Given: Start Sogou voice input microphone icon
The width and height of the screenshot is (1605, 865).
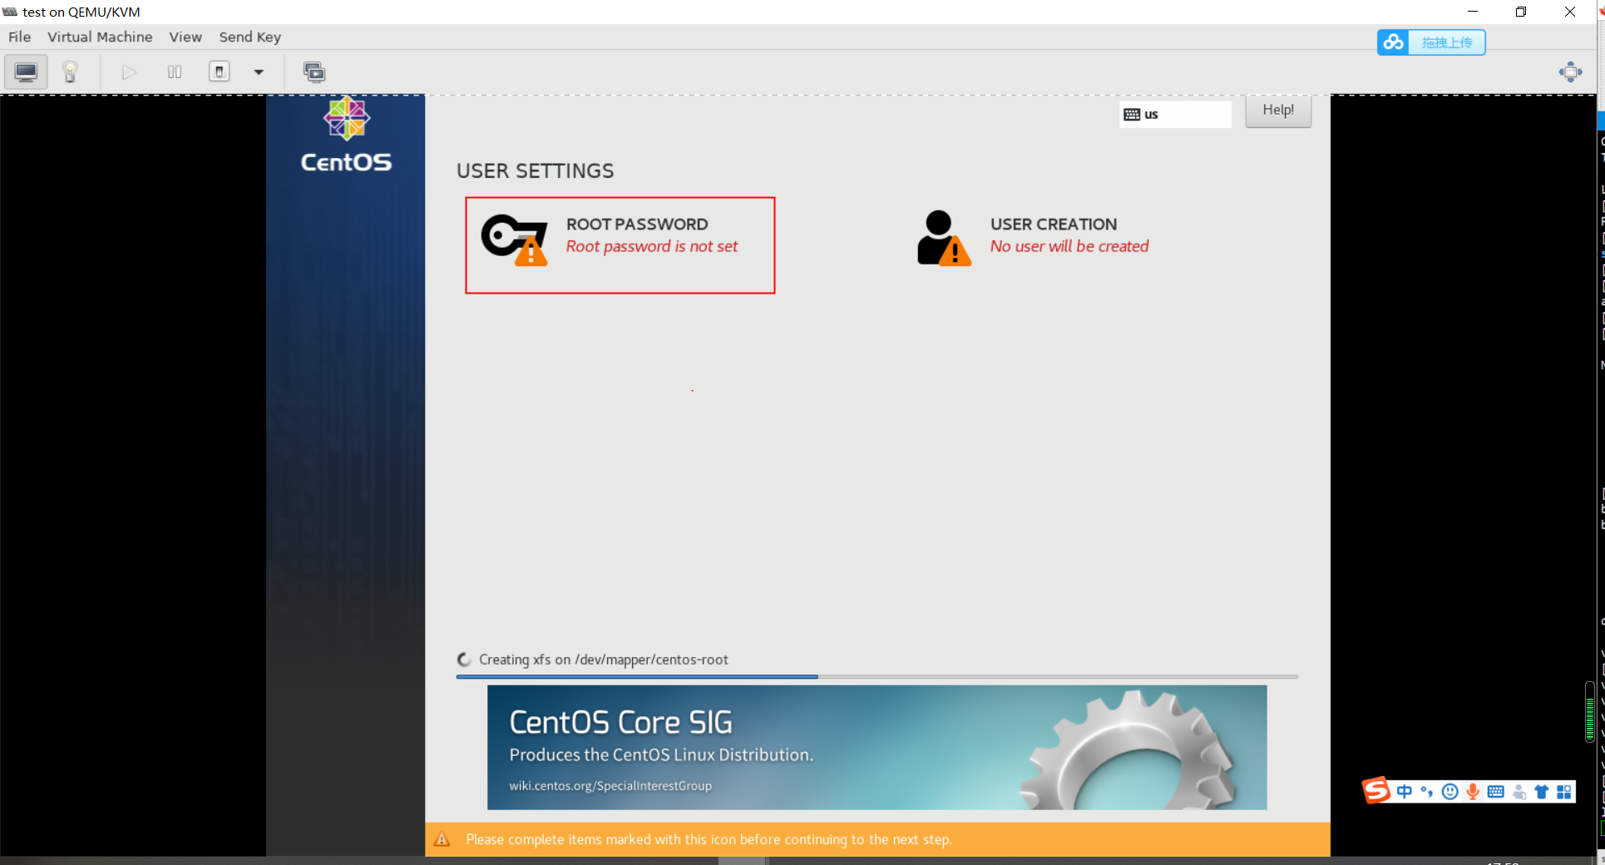Looking at the screenshot, I should coord(1473,792).
